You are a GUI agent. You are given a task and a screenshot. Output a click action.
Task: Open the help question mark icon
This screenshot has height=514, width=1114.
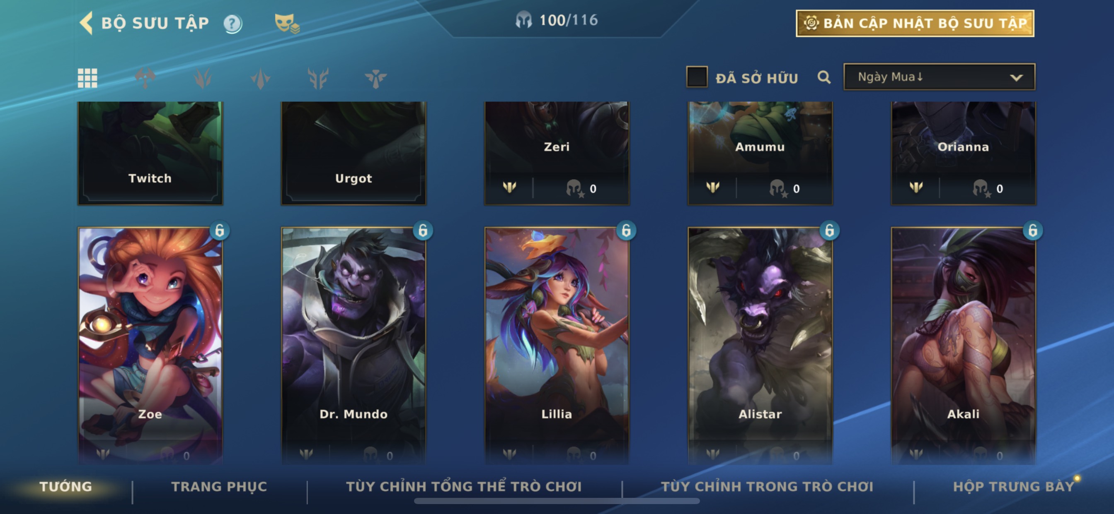(232, 24)
